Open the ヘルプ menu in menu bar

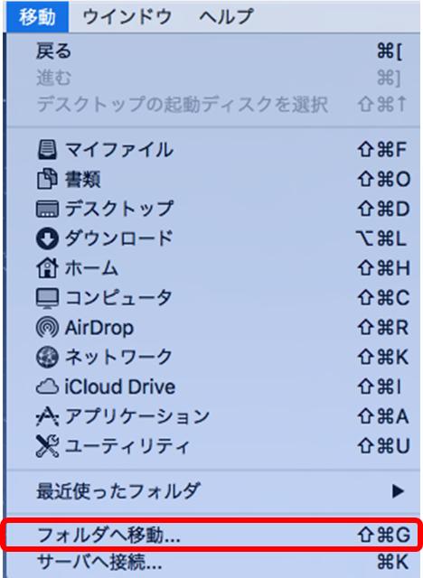tap(227, 16)
